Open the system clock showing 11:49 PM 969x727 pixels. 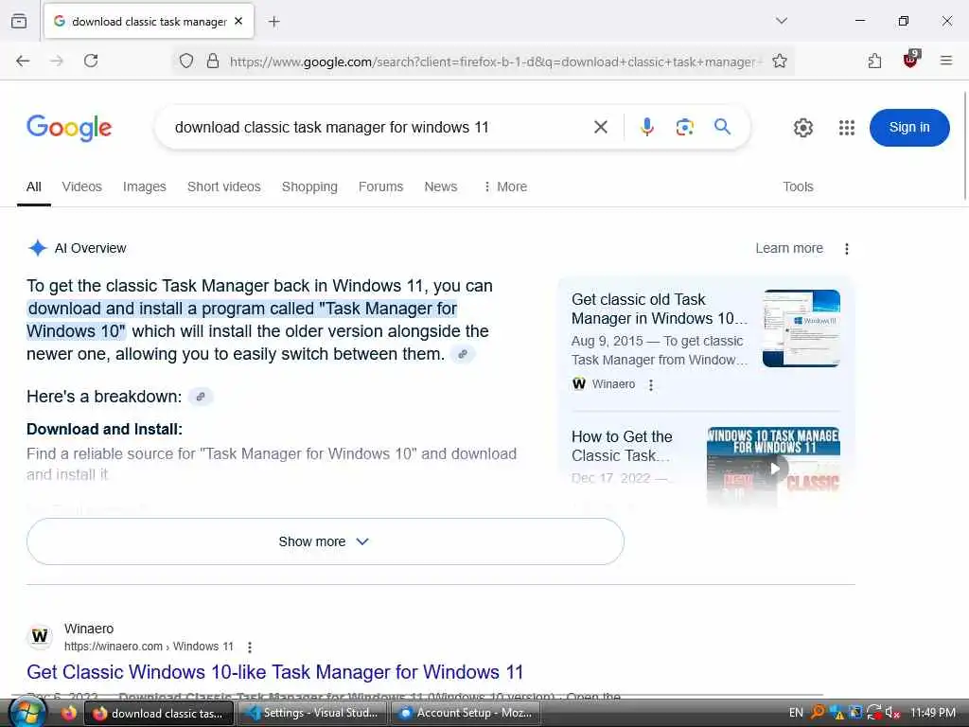932,713
